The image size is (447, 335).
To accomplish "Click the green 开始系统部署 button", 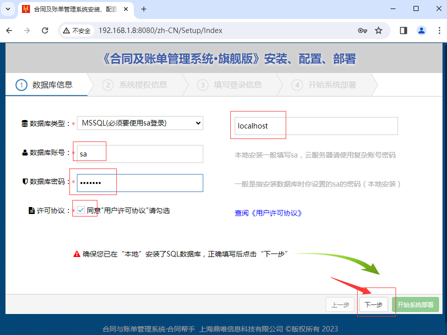I will tap(416, 305).
